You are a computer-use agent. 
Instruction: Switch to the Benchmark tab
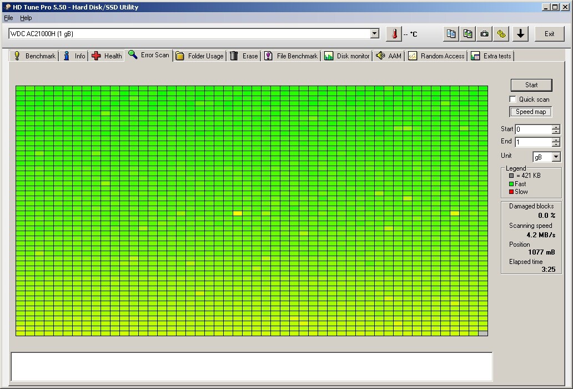coord(34,56)
